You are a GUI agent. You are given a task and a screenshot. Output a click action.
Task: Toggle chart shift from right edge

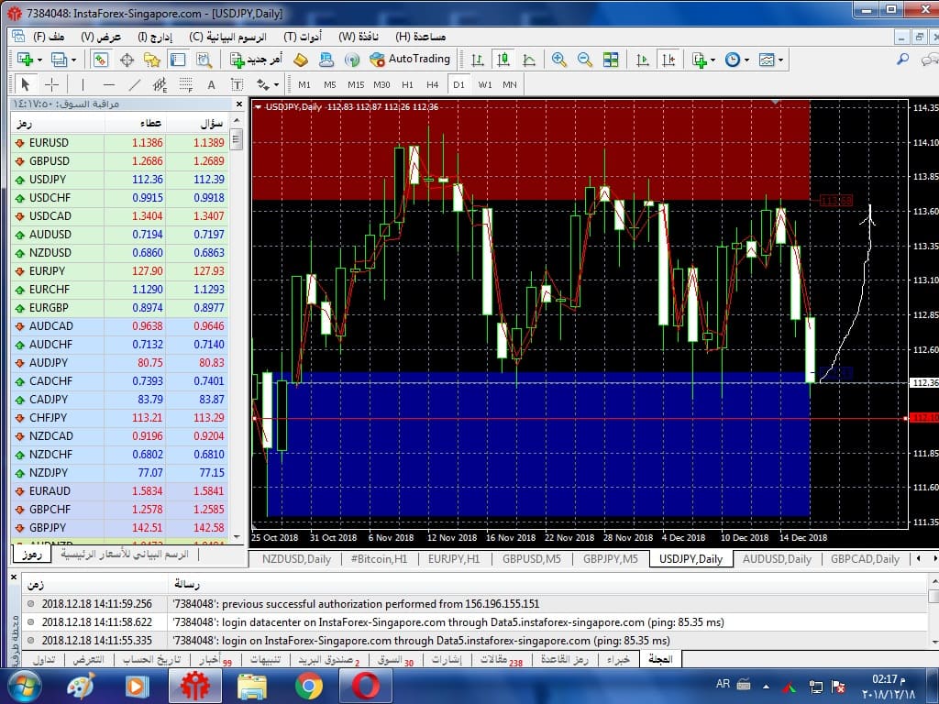pyautogui.click(x=668, y=60)
